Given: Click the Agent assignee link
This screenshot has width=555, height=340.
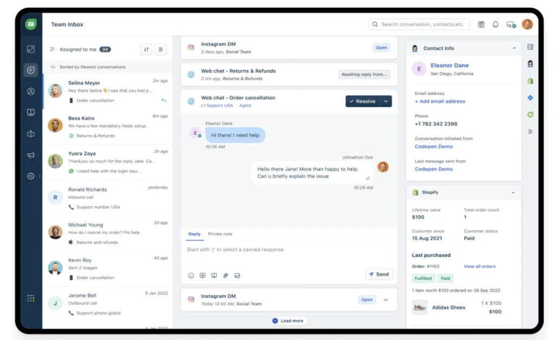Looking at the screenshot, I should click(246, 106).
